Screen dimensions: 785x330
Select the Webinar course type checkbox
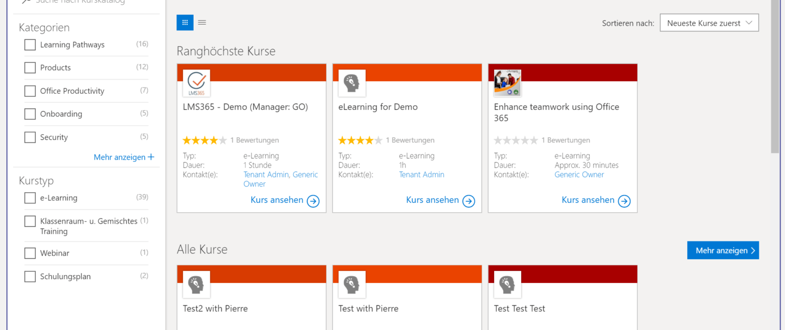point(30,254)
